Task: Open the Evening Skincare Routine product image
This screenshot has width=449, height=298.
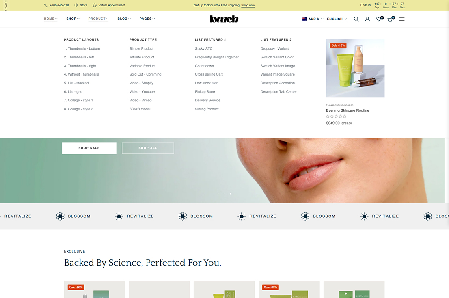Action: (355, 68)
